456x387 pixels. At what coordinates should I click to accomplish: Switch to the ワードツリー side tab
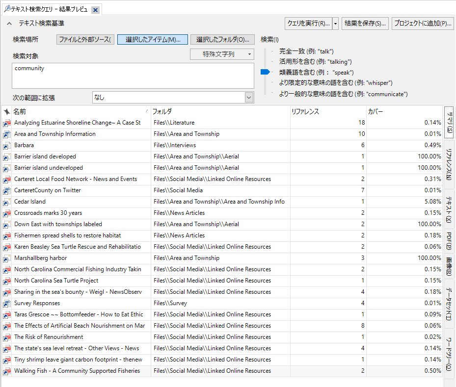click(x=449, y=352)
